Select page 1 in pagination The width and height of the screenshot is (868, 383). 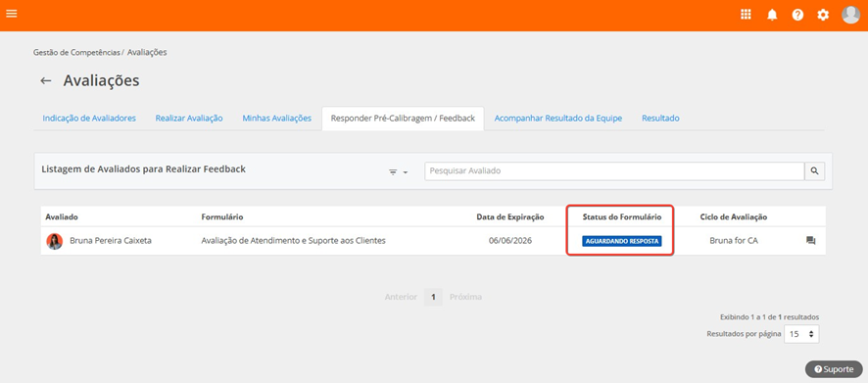pos(433,297)
